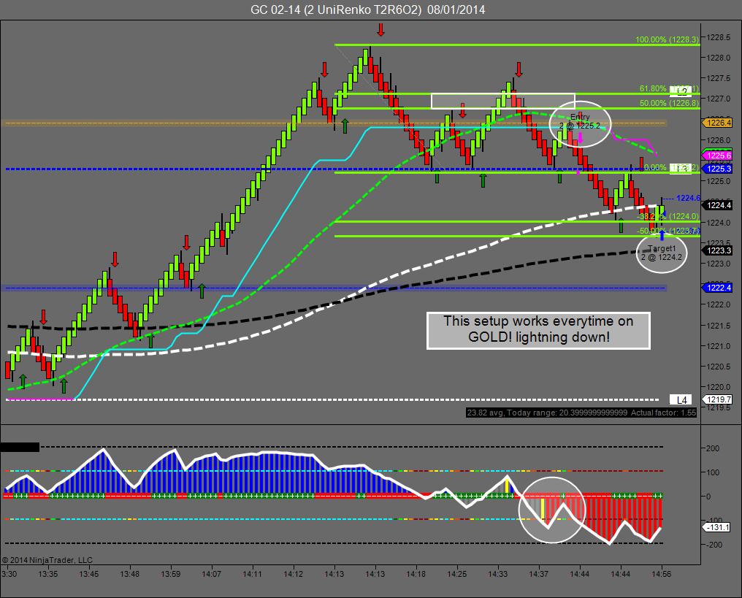Click the 14:12 time axis label
Viewport: 742px width, 598px height.
tap(293, 575)
